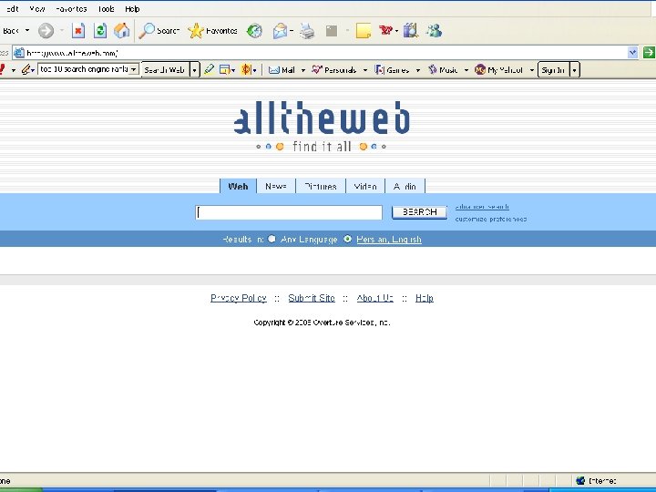Image resolution: width=656 pixels, height=492 pixels.
Task: Click the Mail envelope toolbar icon
Action: 280,31
